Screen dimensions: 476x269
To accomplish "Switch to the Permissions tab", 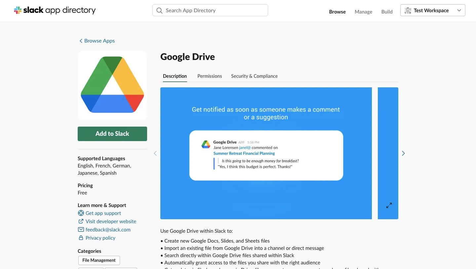I will pos(210,76).
